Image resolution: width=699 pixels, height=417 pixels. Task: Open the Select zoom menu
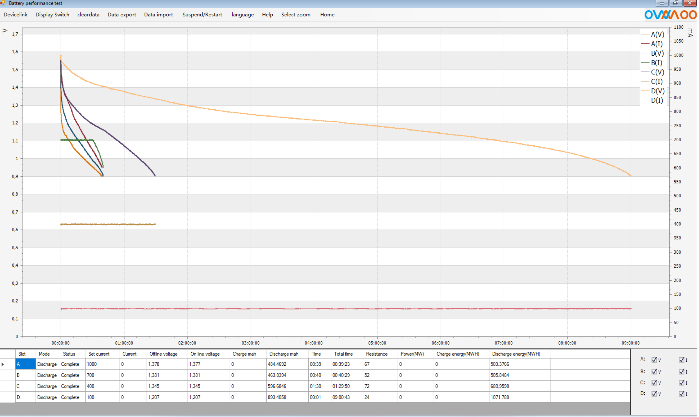point(296,15)
